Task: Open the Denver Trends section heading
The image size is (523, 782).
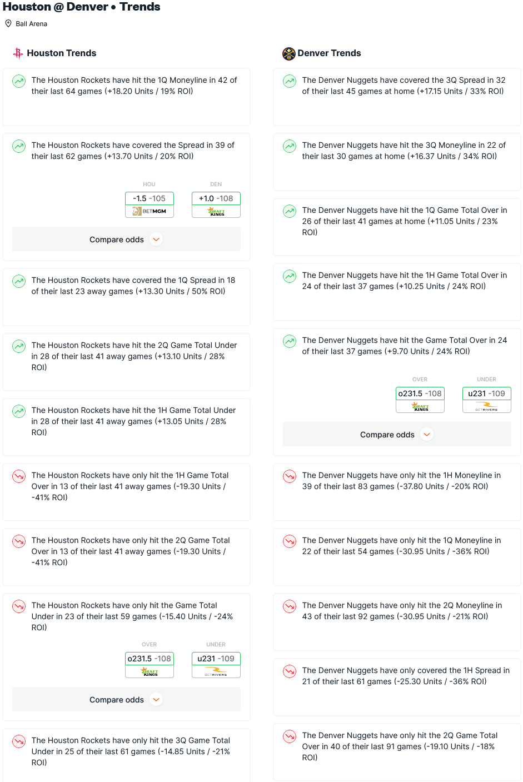Action: pos(330,53)
